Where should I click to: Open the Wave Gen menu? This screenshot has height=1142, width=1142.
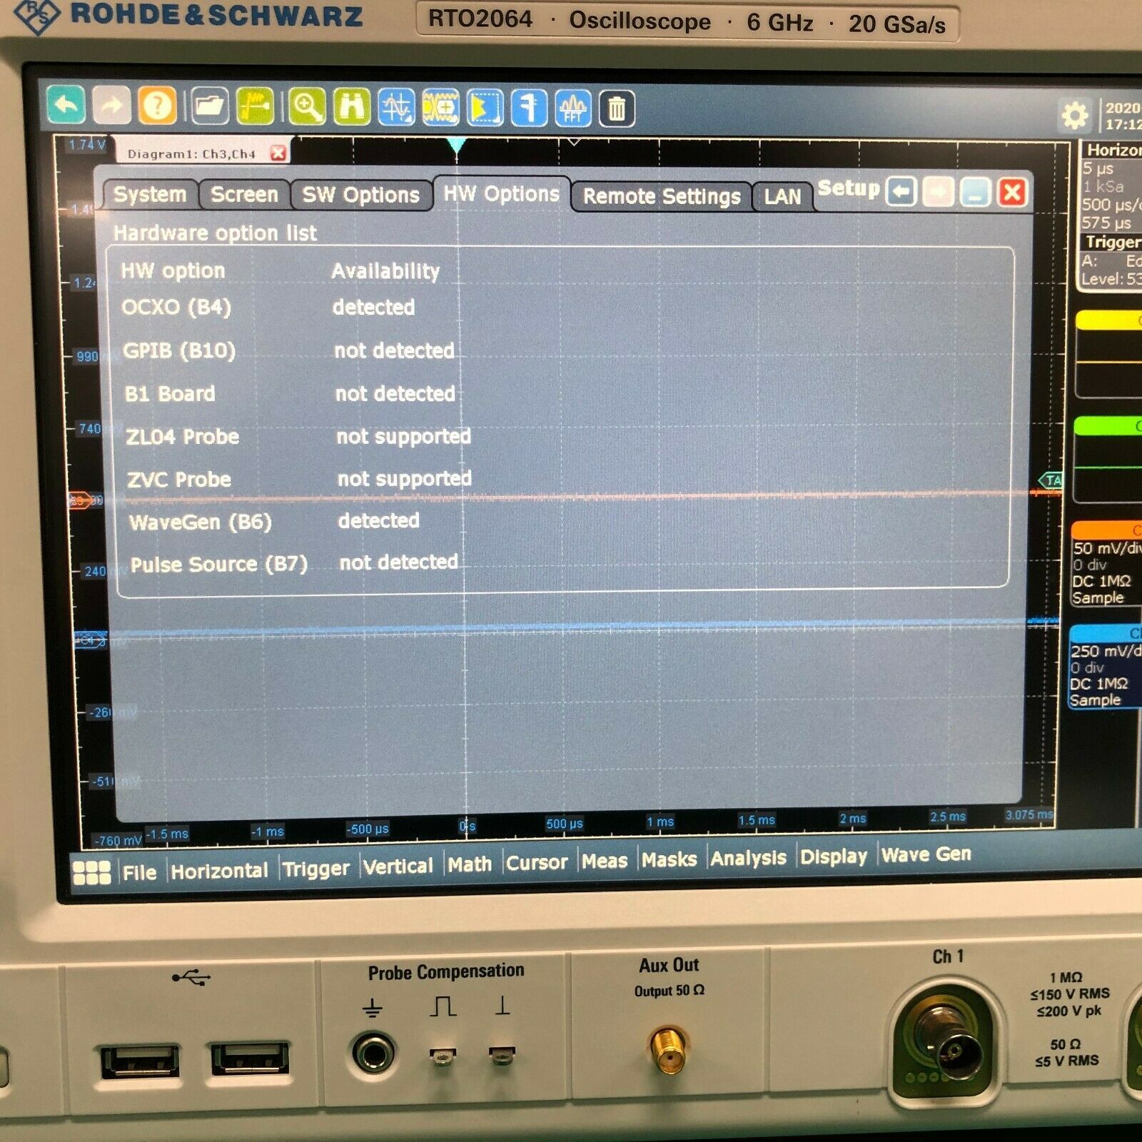[926, 854]
